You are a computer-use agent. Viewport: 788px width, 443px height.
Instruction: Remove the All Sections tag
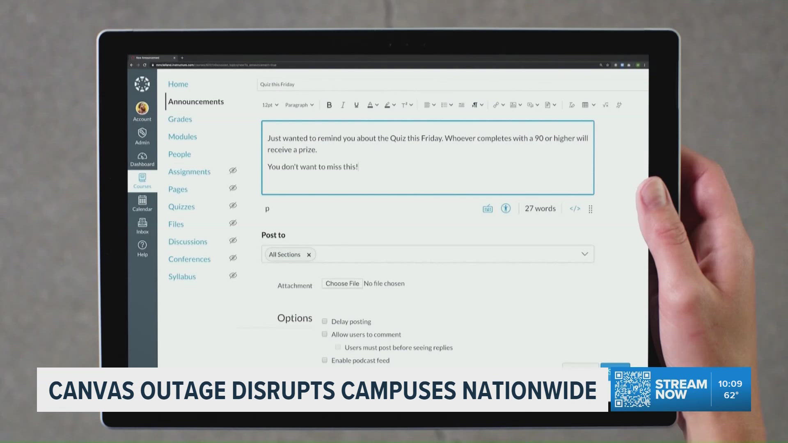(x=309, y=255)
